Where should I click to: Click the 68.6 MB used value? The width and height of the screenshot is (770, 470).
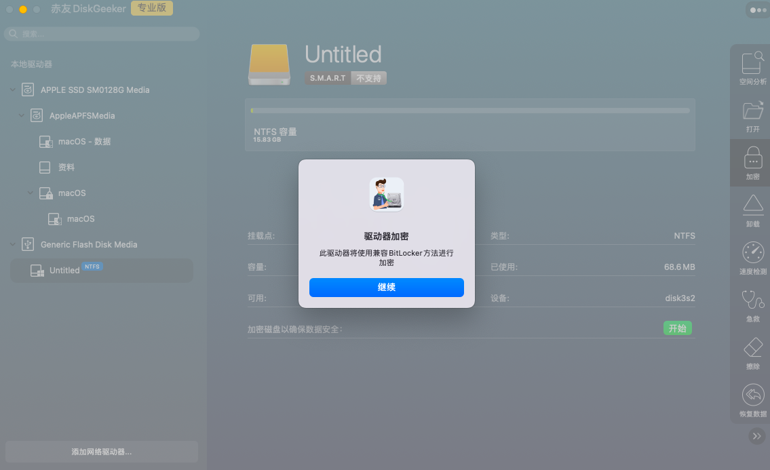click(x=680, y=267)
